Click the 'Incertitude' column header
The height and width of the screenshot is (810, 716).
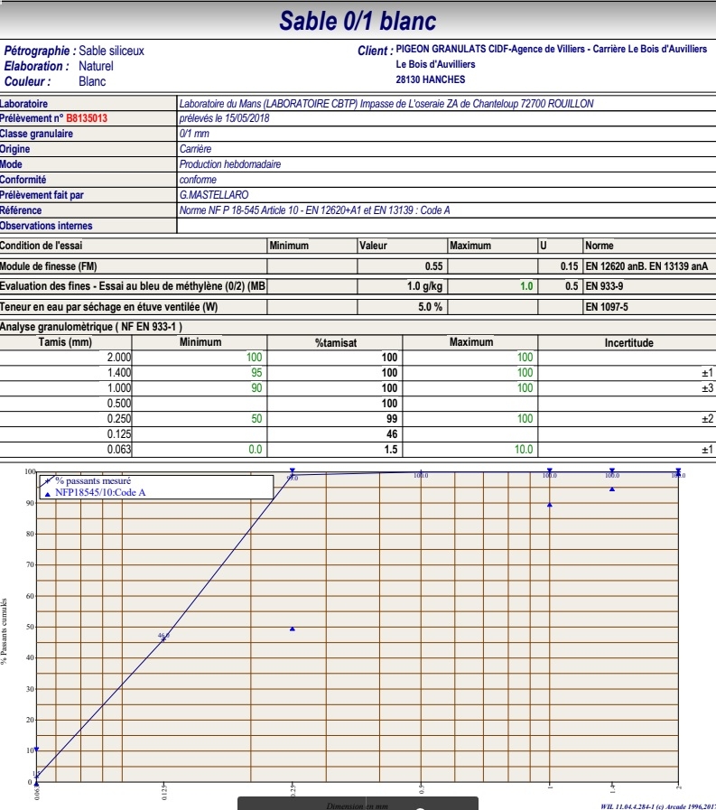pos(628,343)
